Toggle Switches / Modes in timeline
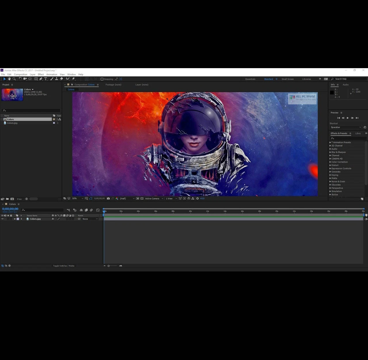 click(x=64, y=266)
